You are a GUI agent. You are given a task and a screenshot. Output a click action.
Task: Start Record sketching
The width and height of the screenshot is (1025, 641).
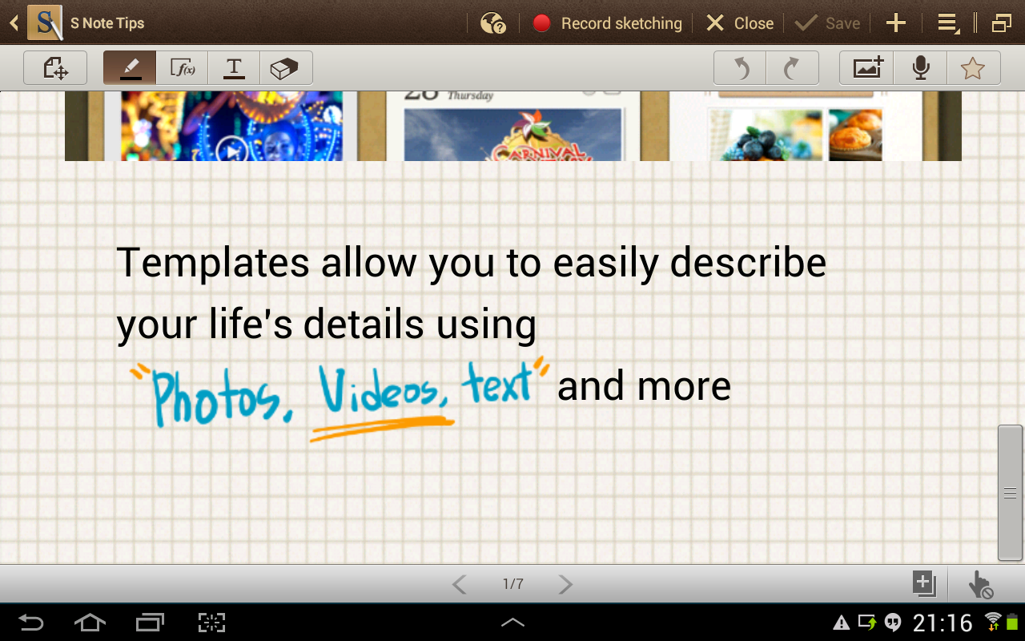(607, 23)
